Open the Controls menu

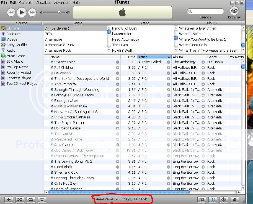[26, 2]
